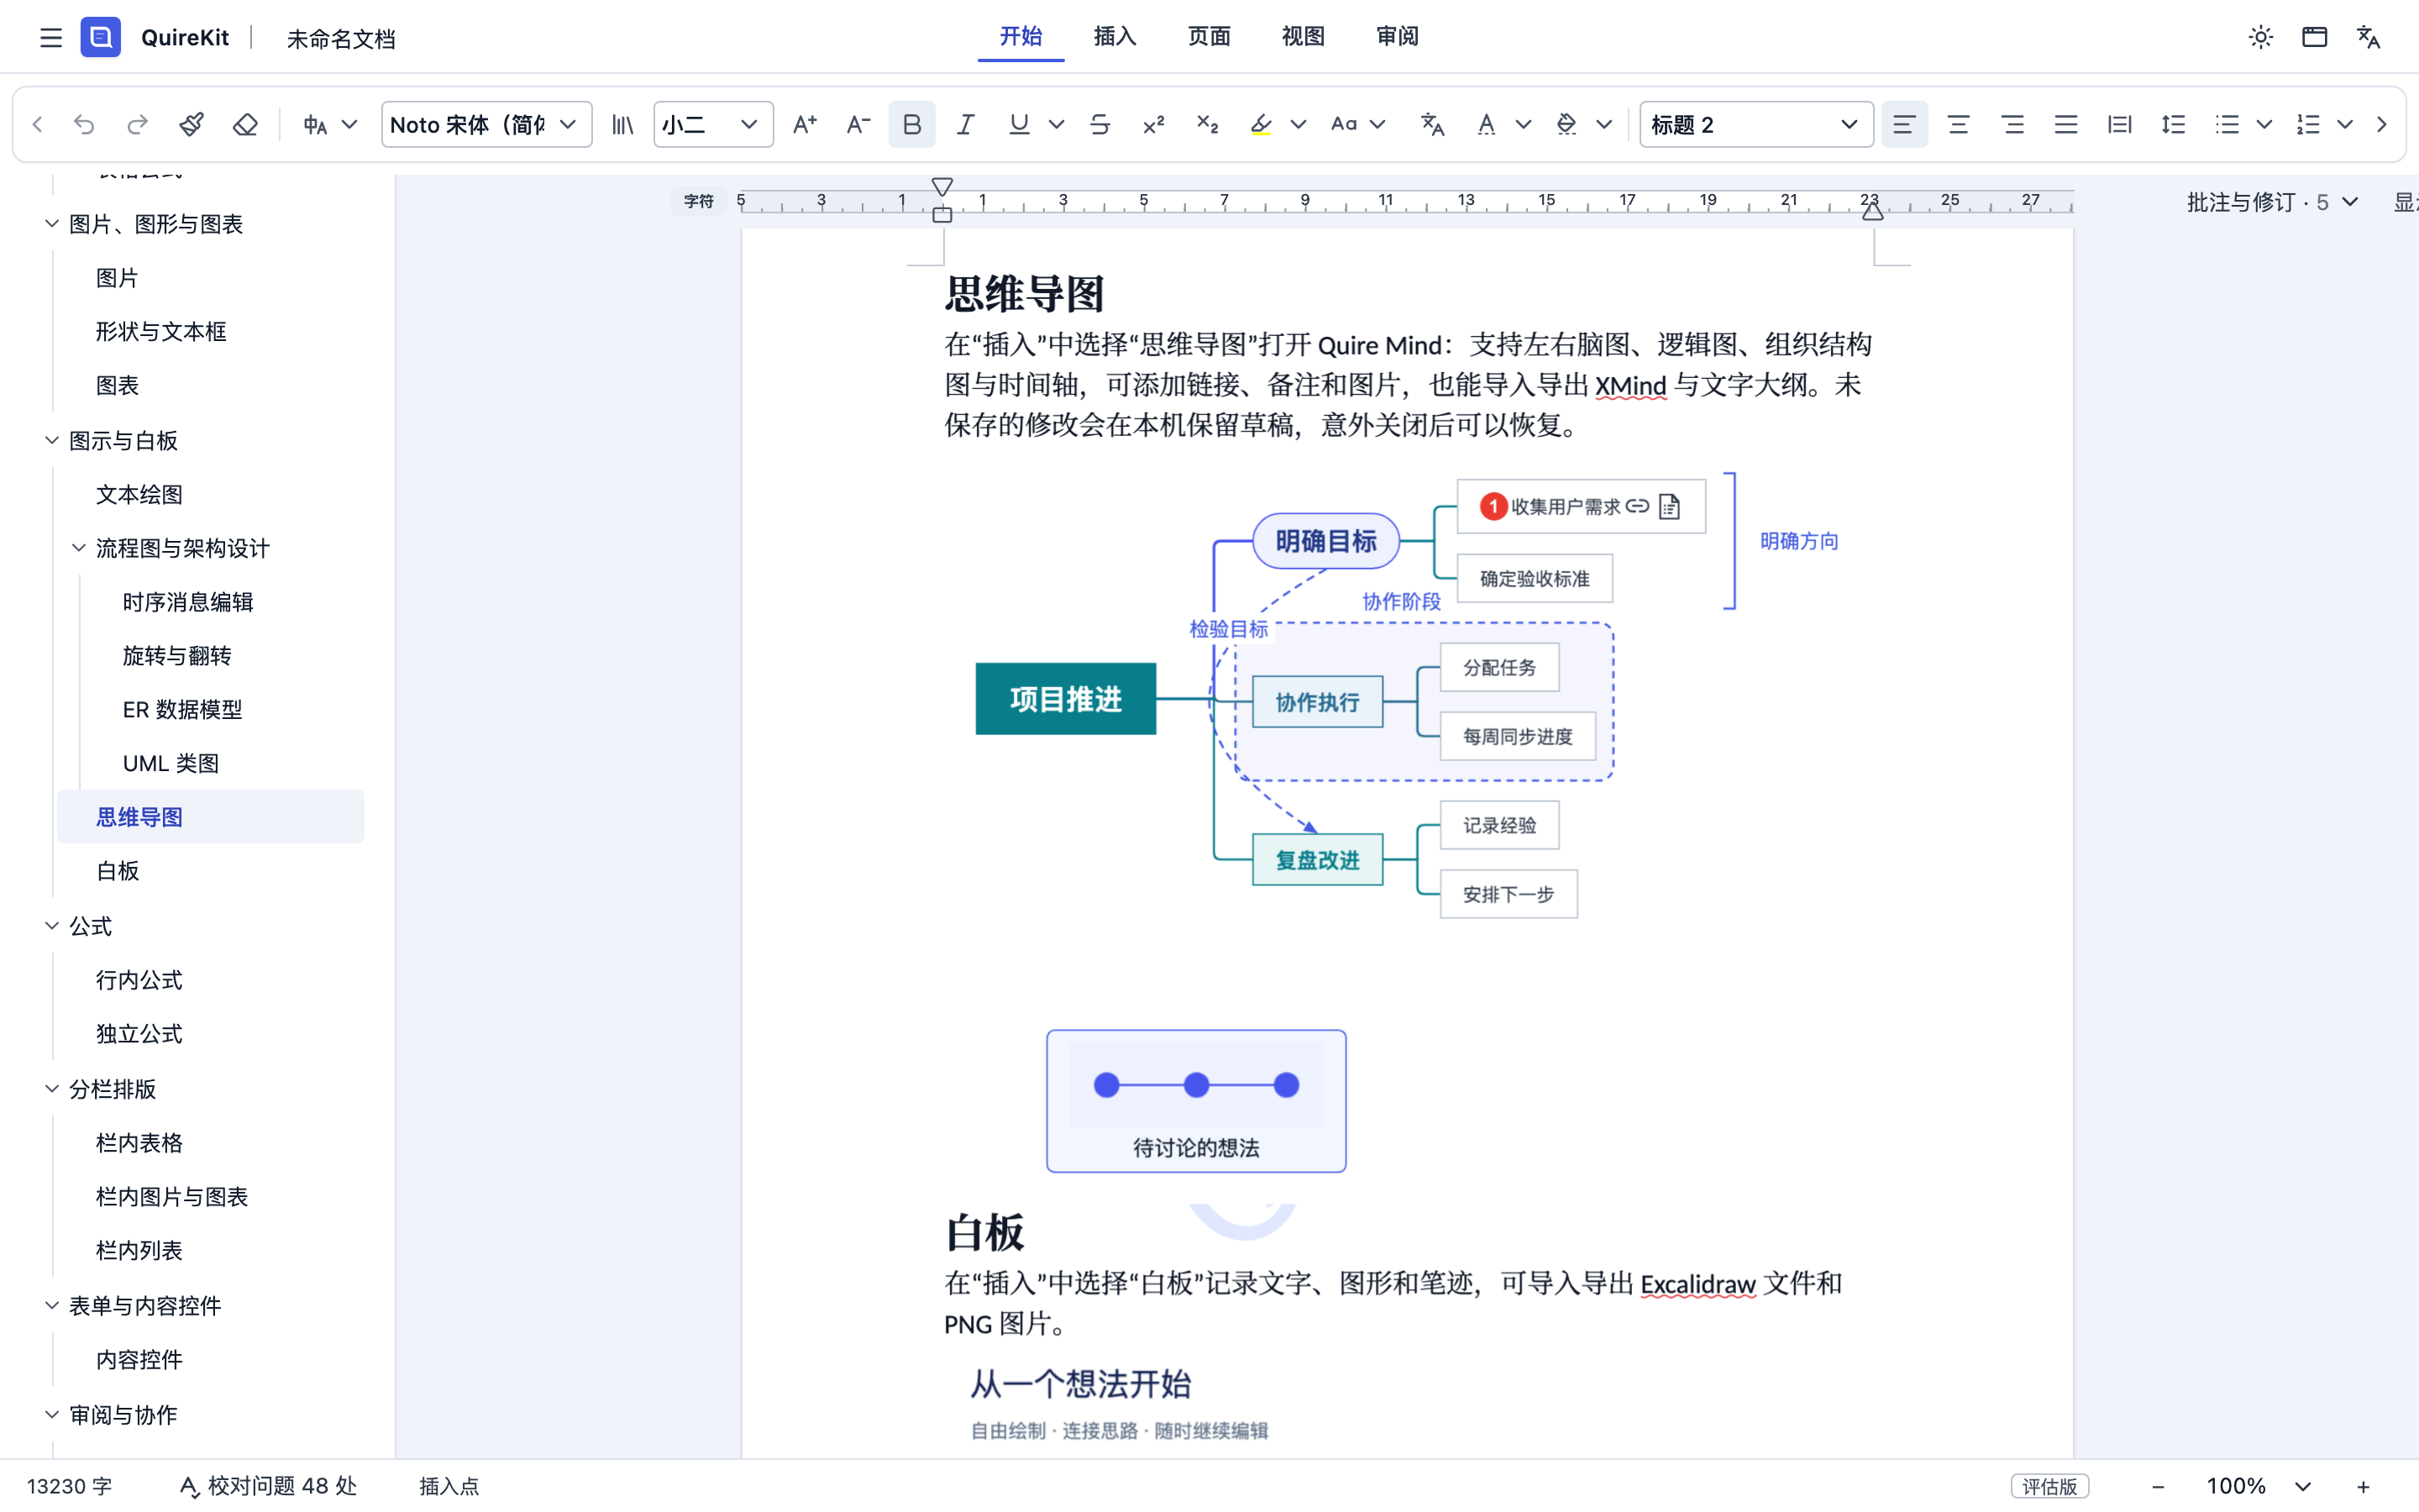Open the font family dropdown
Image resolution: width=2419 pixels, height=1512 pixels.
(485, 124)
